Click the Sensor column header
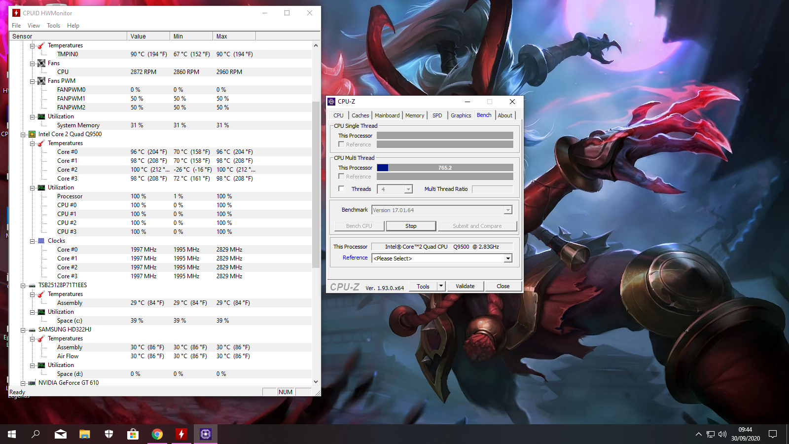Screen dimensions: 789x444 (x=68, y=37)
